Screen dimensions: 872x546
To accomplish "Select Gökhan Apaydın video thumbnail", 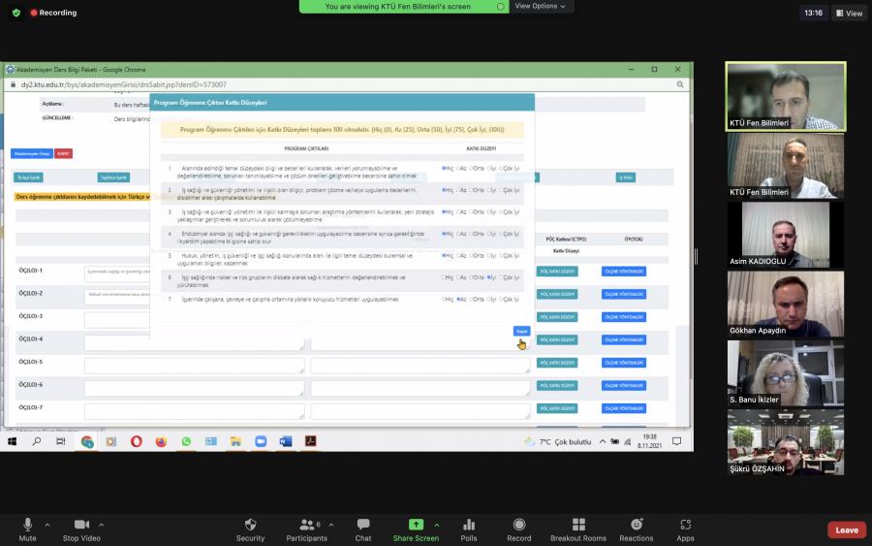I will click(x=785, y=304).
